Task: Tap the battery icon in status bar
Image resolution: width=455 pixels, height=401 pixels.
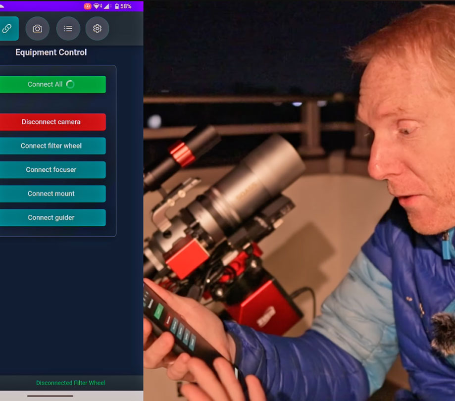Action: [116, 6]
